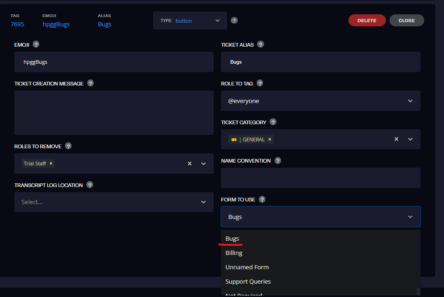The height and width of the screenshot is (297, 444).
Task: Click the red Delete button
Action: 367,20
